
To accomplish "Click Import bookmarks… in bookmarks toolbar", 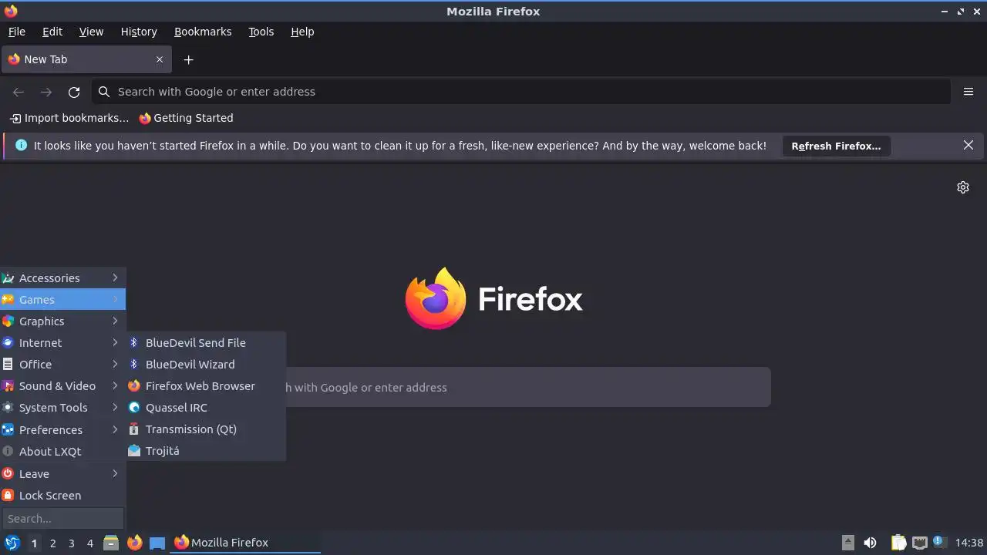I will [x=69, y=118].
